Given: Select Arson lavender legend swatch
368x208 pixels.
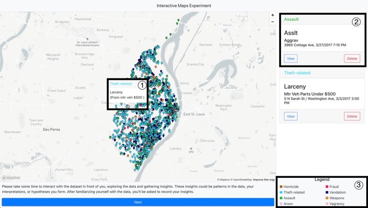Looking at the screenshot, I should pos(281,204).
